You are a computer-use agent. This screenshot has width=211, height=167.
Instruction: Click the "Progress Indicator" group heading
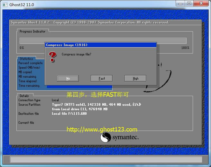(32, 31)
